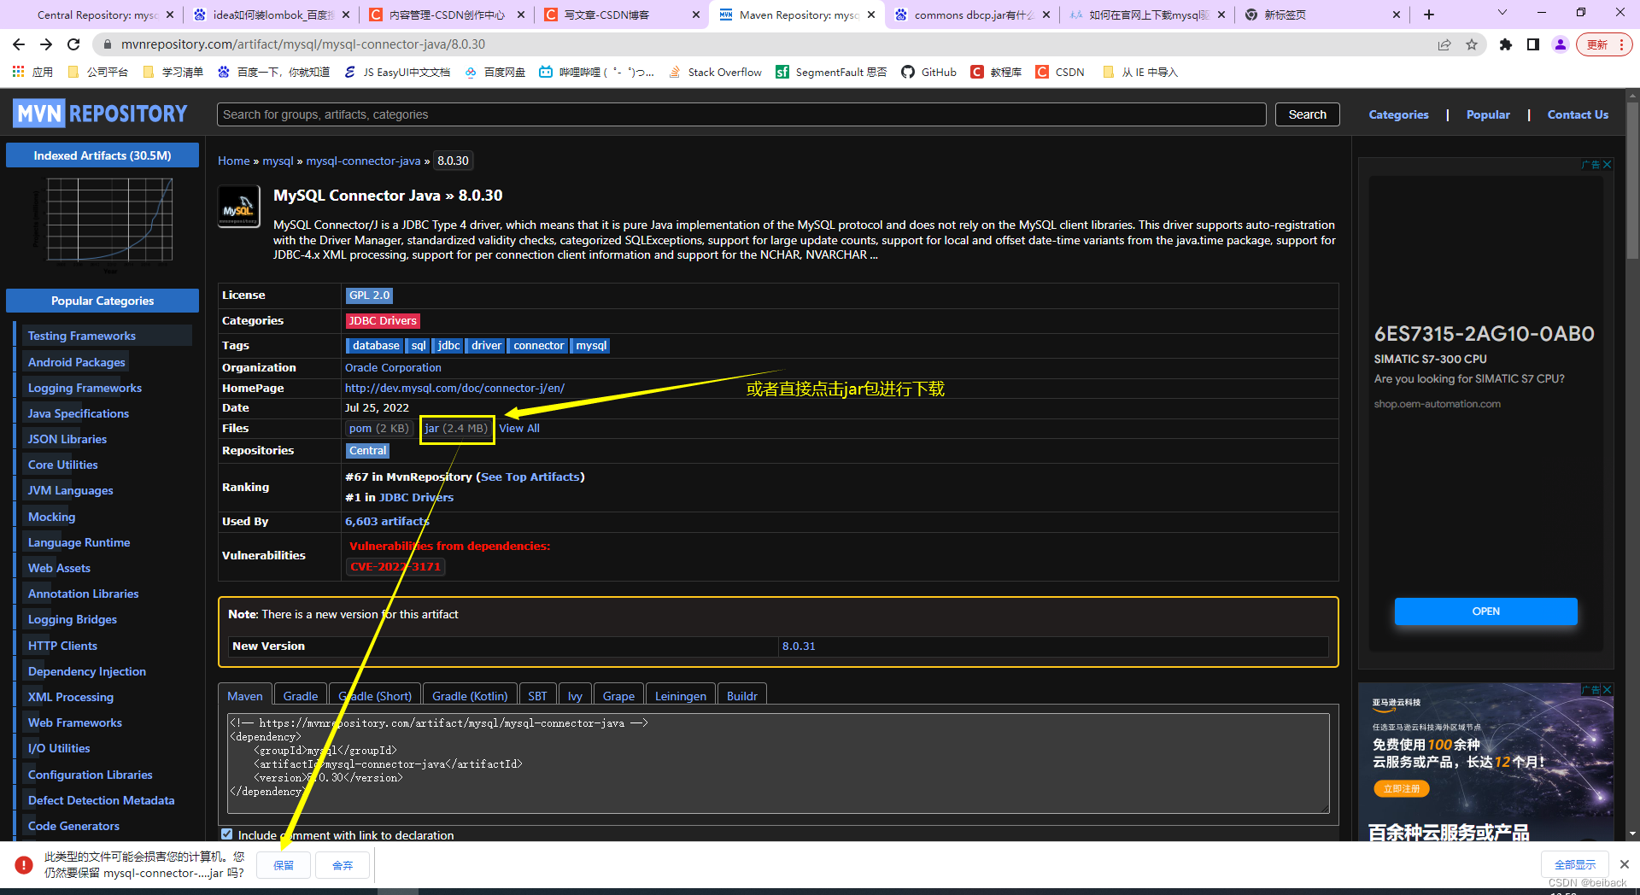The height and width of the screenshot is (895, 1640).
Task: Open the CVE-2022-3171 vulnerability link
Action: [395, 566]
